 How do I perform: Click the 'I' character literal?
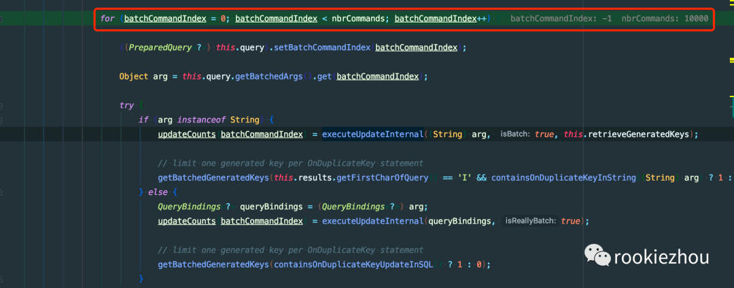[x=465, y=178]
